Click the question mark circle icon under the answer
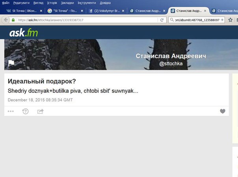 (x=26, y=112)
